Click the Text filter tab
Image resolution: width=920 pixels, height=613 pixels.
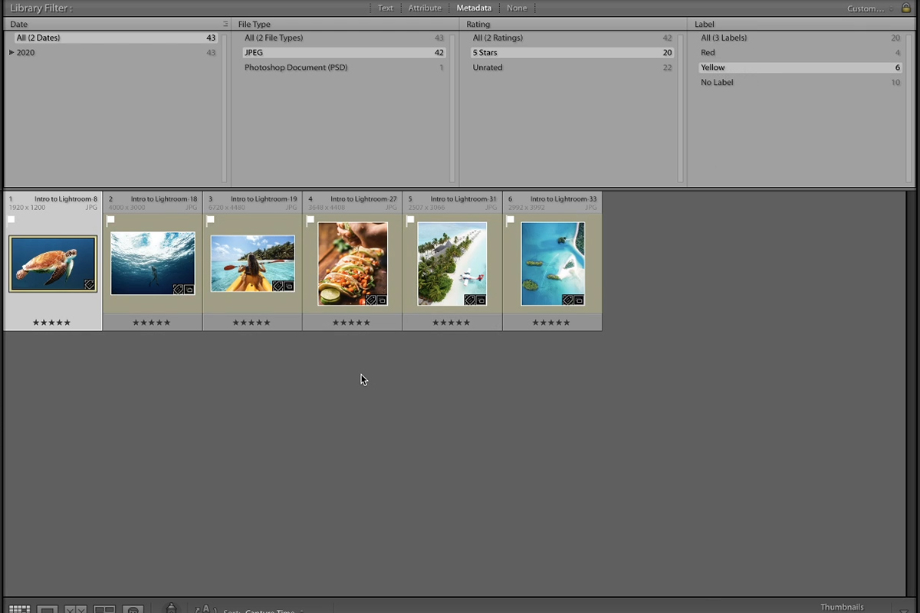click(385, 8)
